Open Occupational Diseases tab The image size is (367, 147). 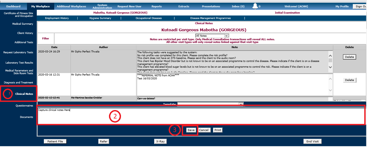click(149, 18)
